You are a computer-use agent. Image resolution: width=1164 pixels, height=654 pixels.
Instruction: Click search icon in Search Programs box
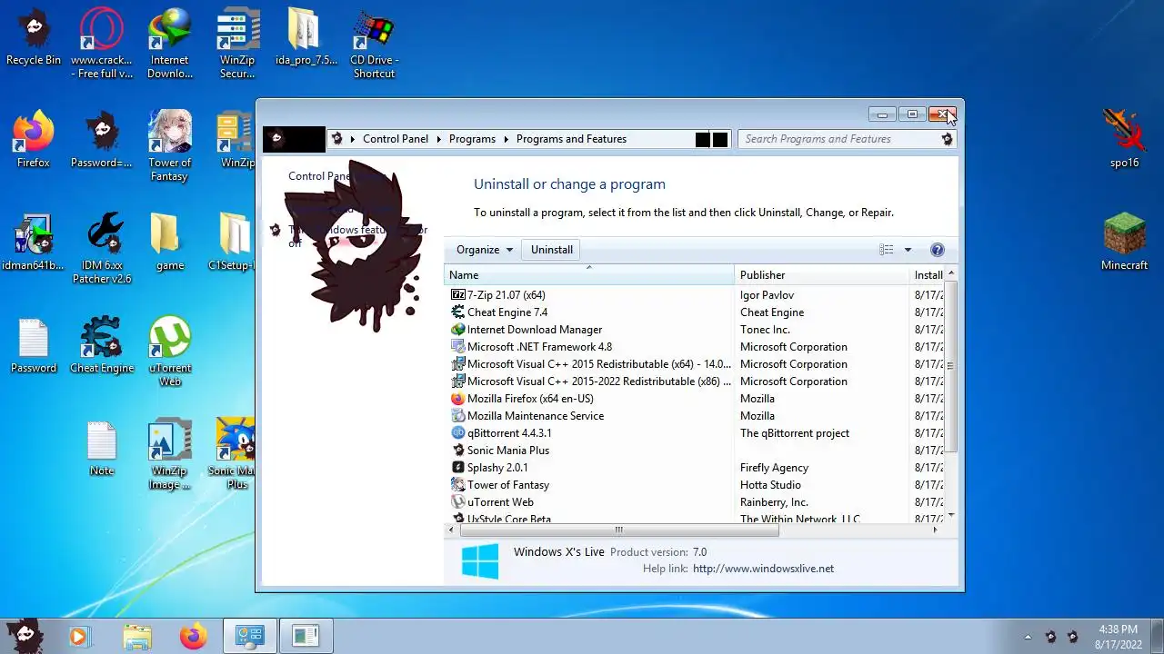pos(947,139)
